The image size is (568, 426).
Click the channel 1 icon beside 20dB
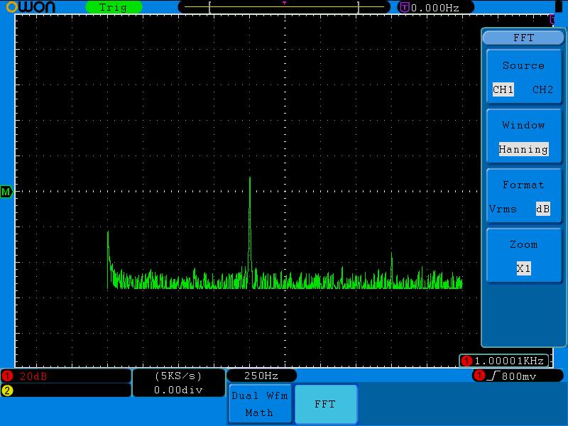(x=7, y=376)
